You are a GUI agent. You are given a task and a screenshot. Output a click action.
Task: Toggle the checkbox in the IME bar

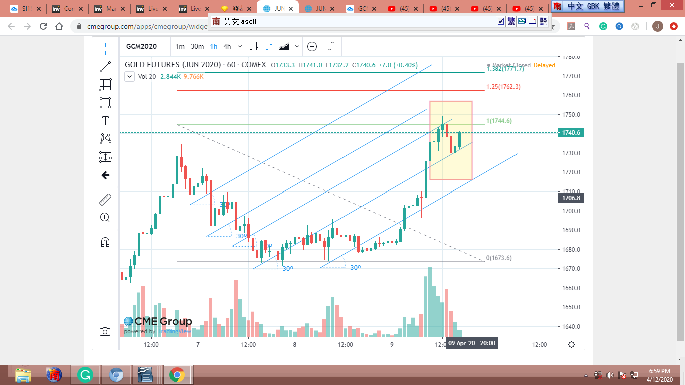[x=501, y=21]
